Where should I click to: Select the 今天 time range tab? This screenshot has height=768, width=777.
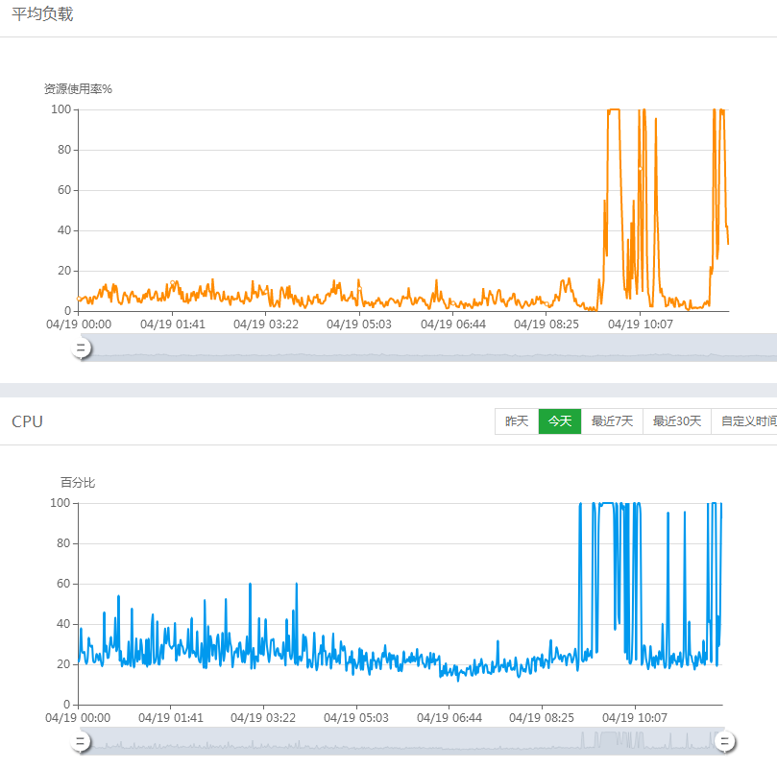point(560,421)
